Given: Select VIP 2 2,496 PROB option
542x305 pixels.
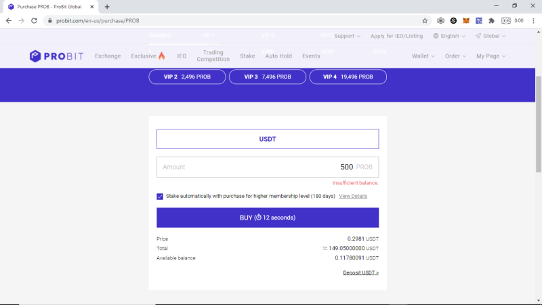Looking at the screenshot, I should tap(187, 77).
